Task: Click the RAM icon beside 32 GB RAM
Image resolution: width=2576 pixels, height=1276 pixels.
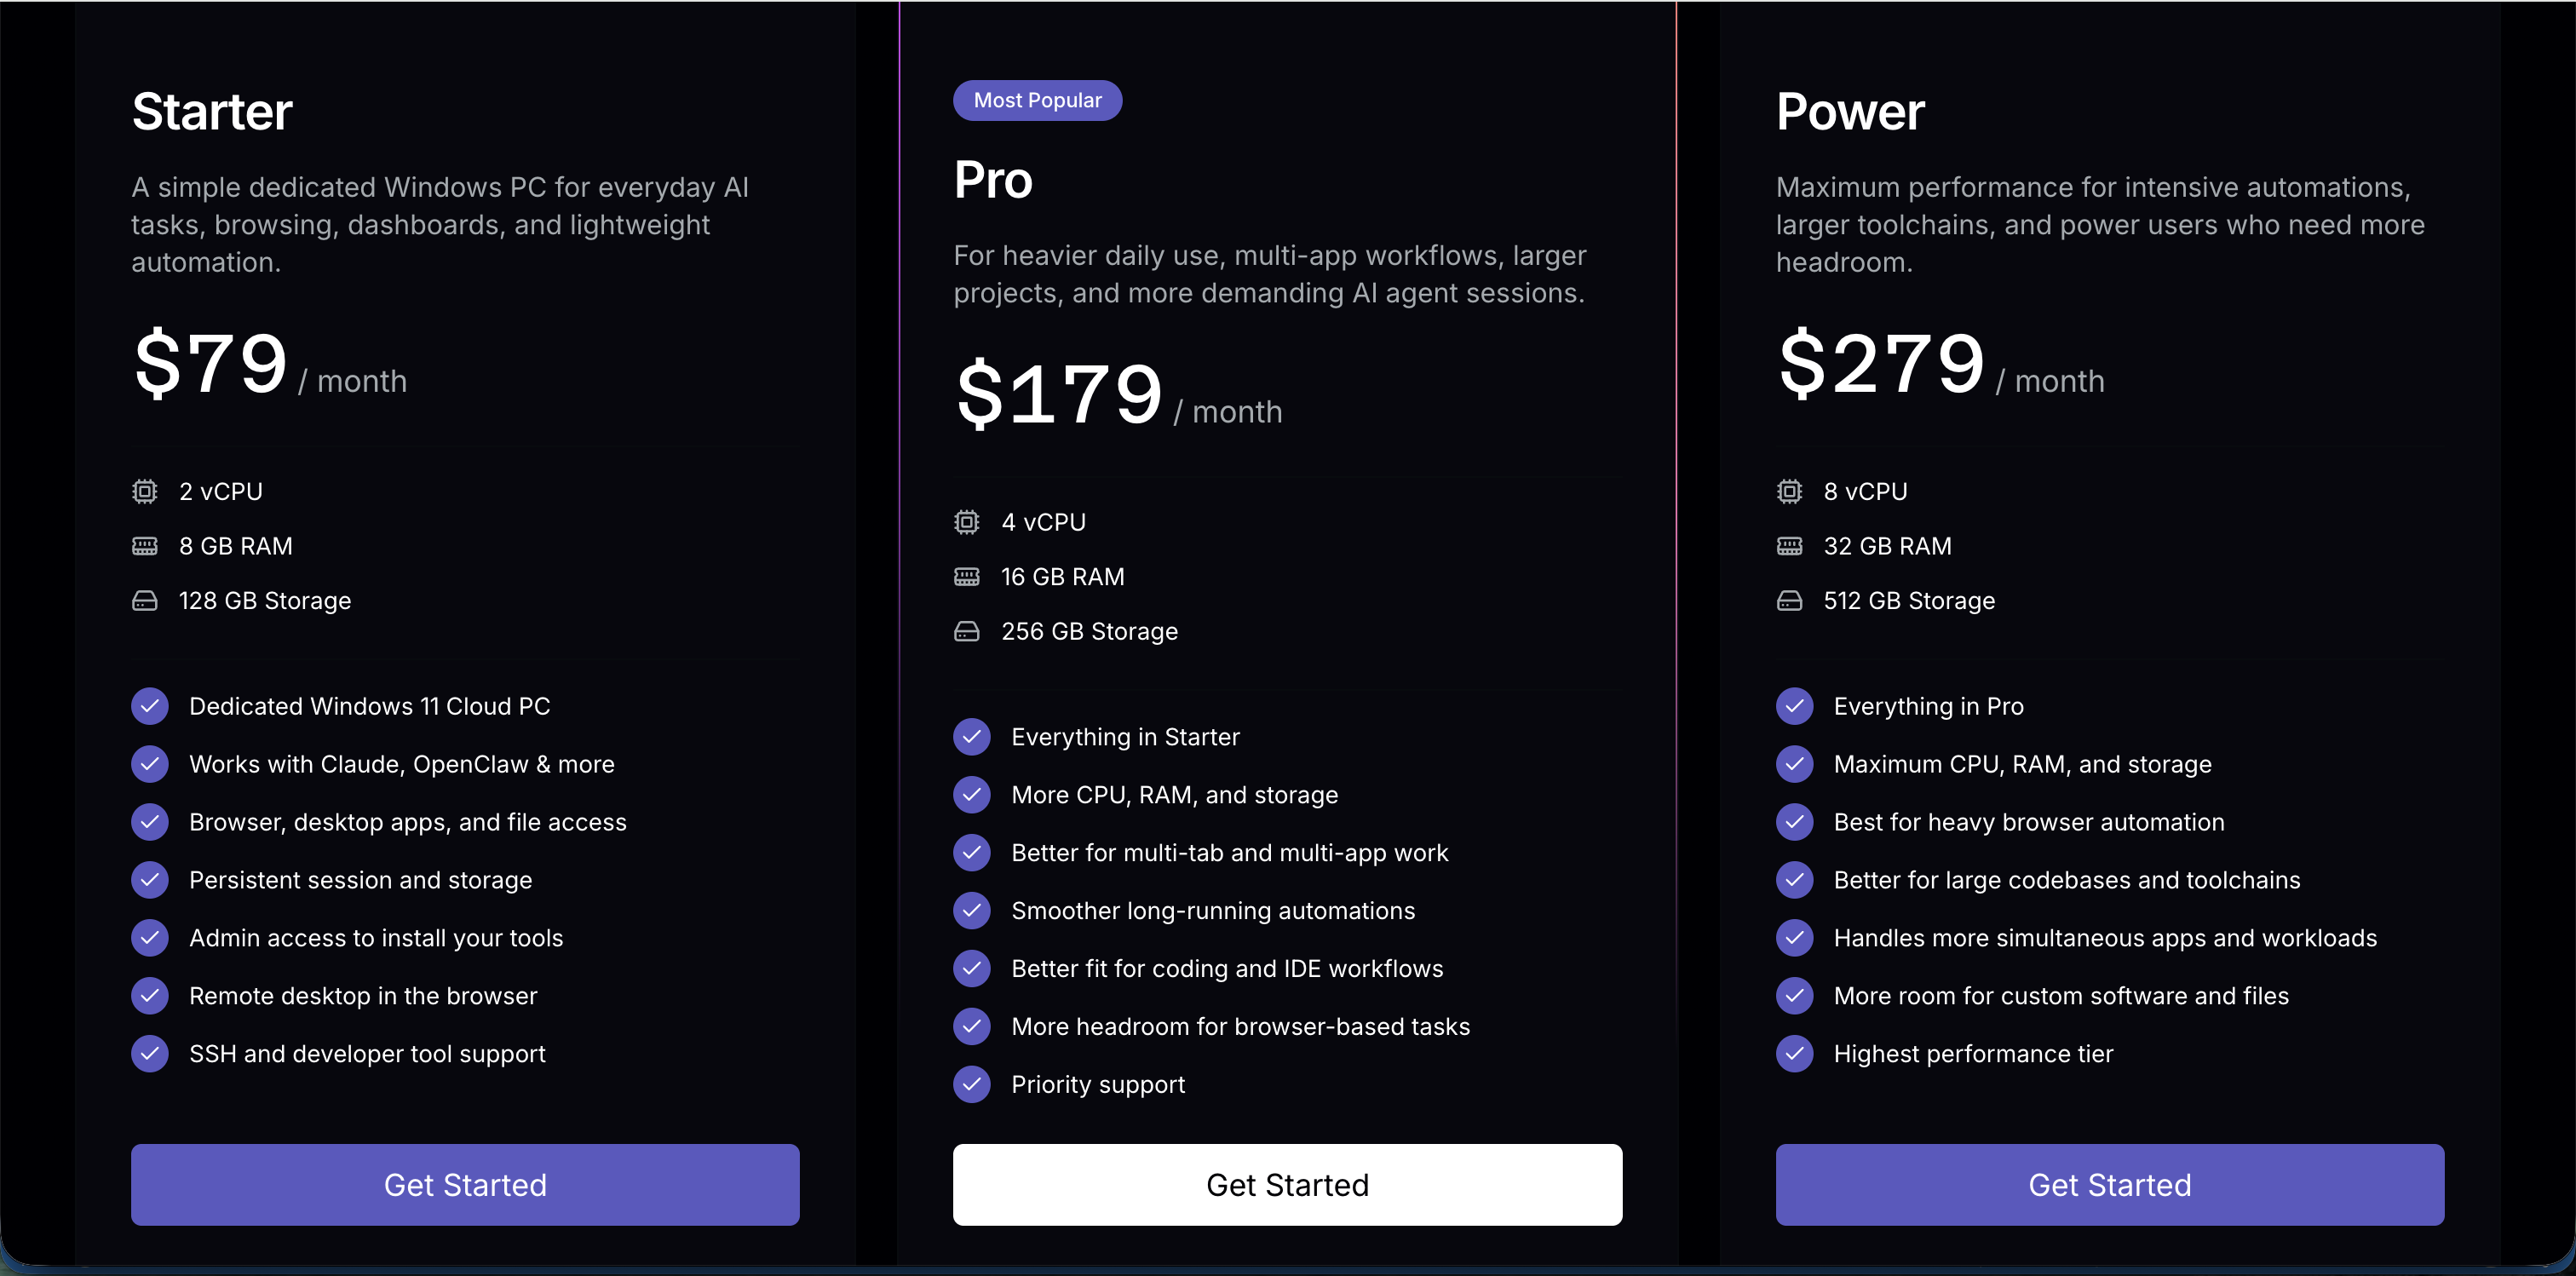Action: [x=1789, y=546]
